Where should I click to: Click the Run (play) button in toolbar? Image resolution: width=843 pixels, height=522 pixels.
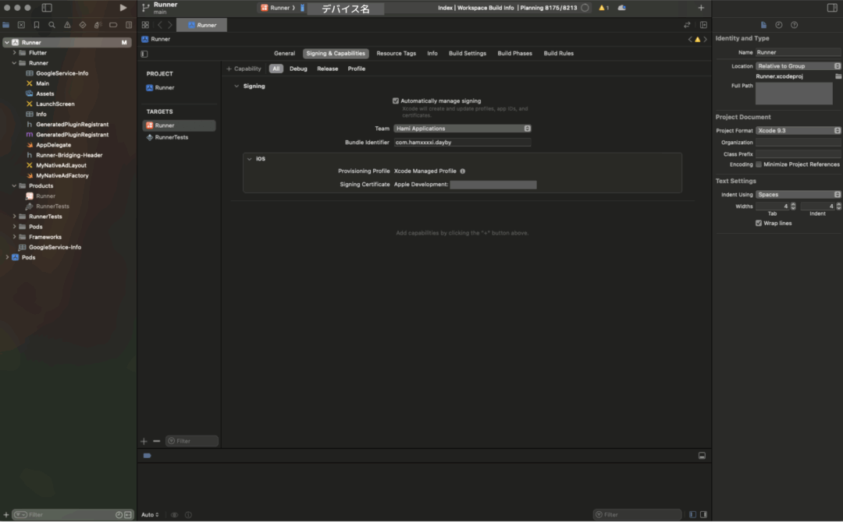click(x=123, y=8)
